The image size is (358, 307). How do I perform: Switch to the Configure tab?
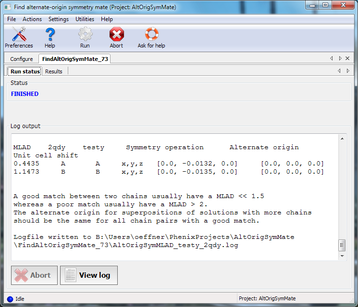click(x=22, y=59)
